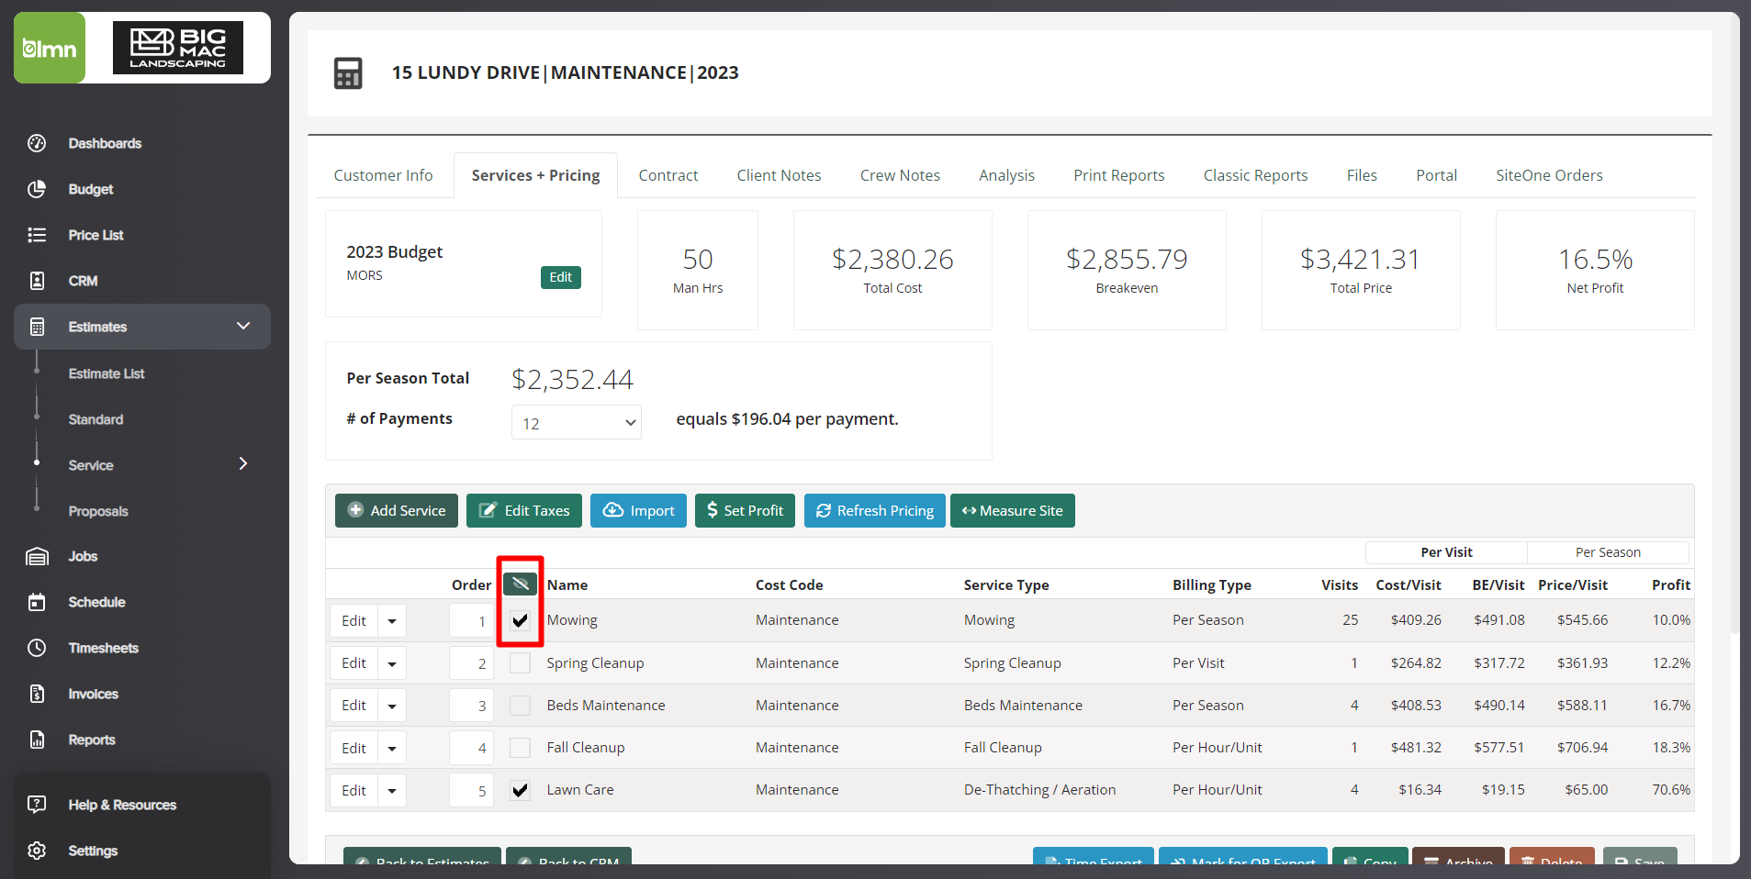1751x879 pixels.
Task: Click the Reports chart icon
Action: coord(37,740)
